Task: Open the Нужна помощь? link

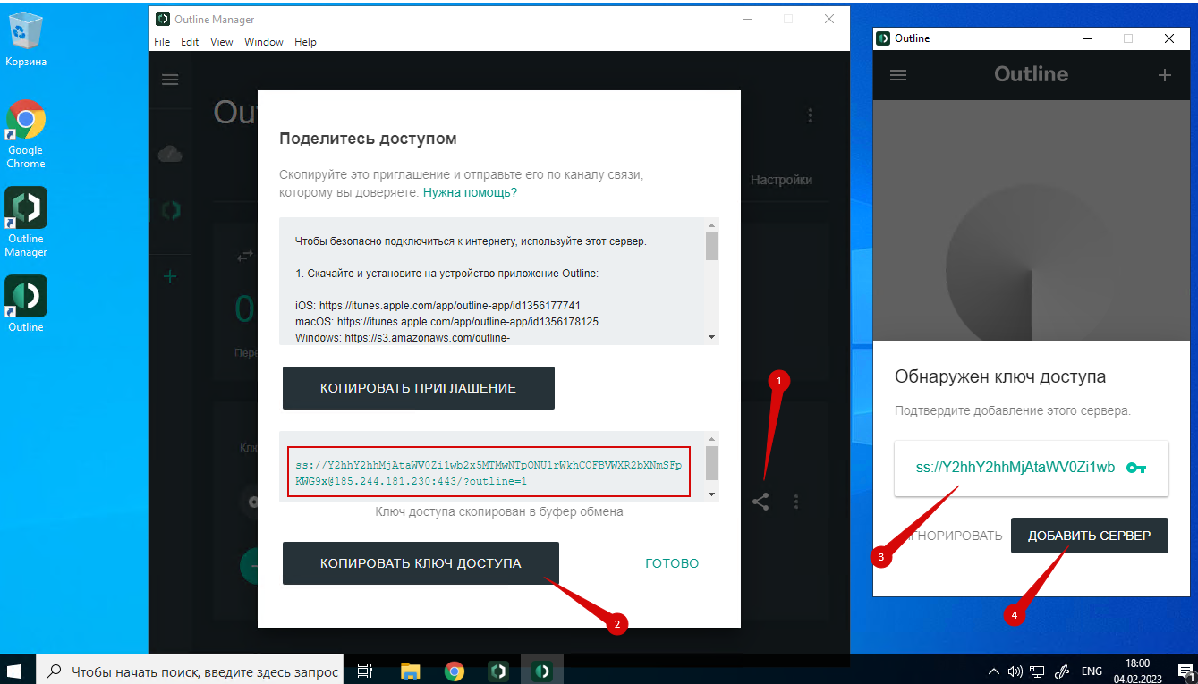Action: (x=470, y=192)
